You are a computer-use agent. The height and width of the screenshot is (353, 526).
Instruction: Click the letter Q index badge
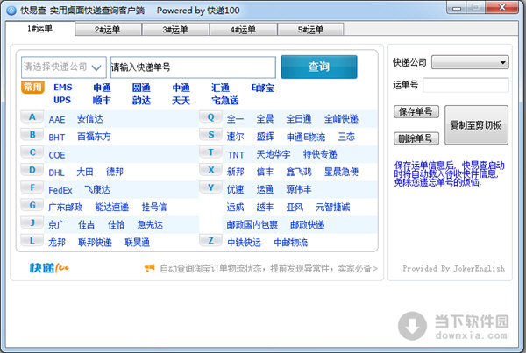click(210, 117)
